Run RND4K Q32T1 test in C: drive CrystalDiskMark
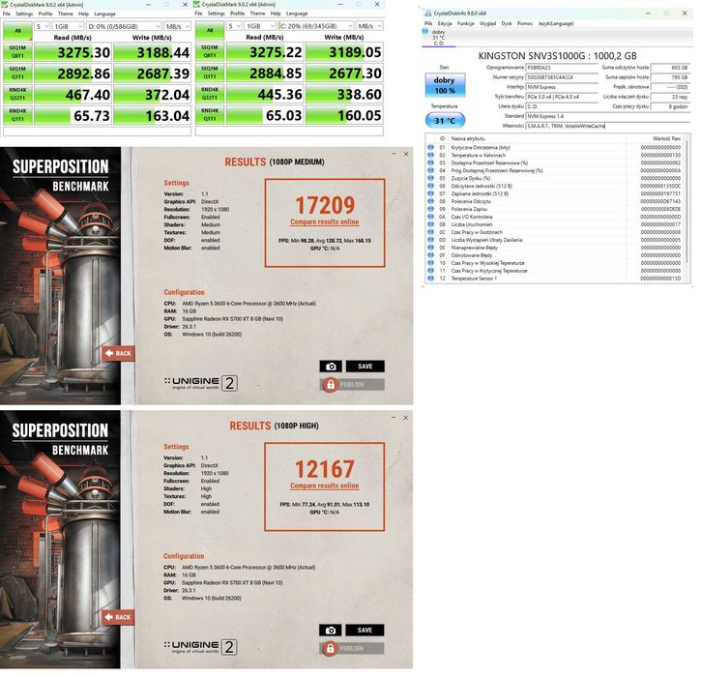This screenshot has width=701, height=677. [210, 94]
